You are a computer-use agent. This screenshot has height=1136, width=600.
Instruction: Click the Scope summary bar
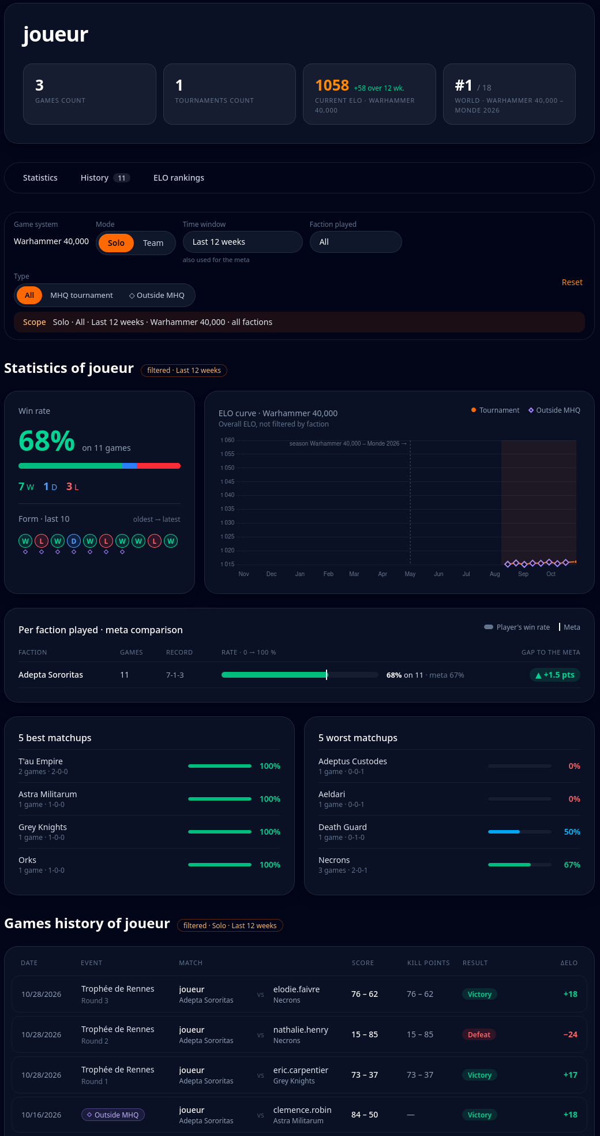coord(299,322)
